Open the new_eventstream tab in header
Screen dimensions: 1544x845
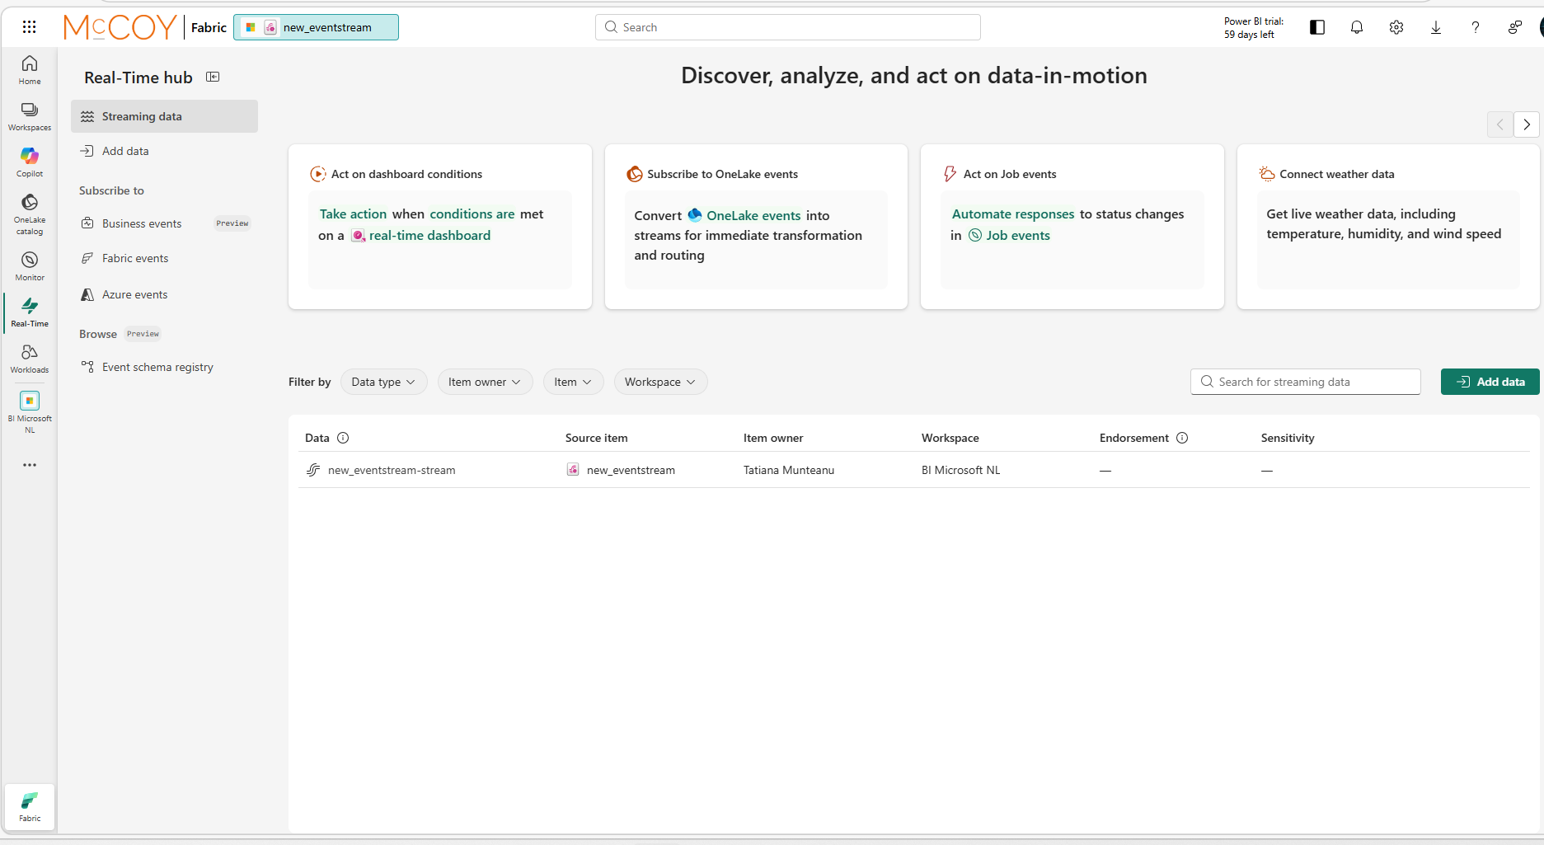[316, 27]
